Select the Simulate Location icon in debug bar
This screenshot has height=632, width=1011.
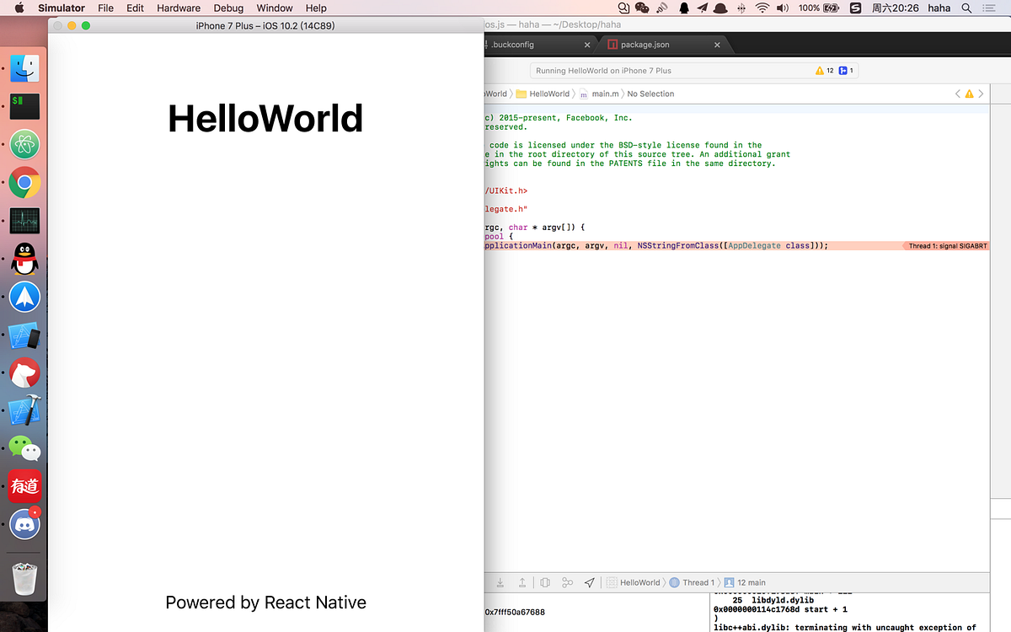tap(589, 581)
